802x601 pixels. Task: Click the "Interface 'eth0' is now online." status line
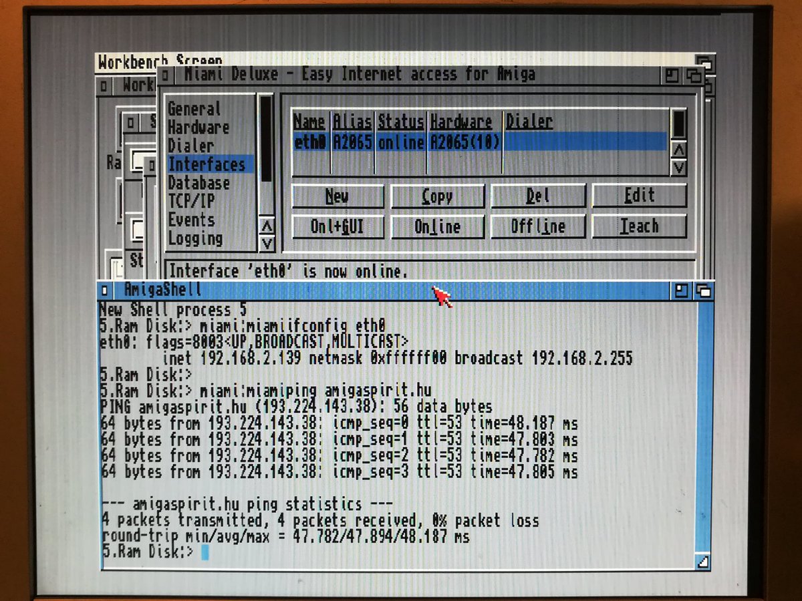pyautogui.click(x=288, y=271)
